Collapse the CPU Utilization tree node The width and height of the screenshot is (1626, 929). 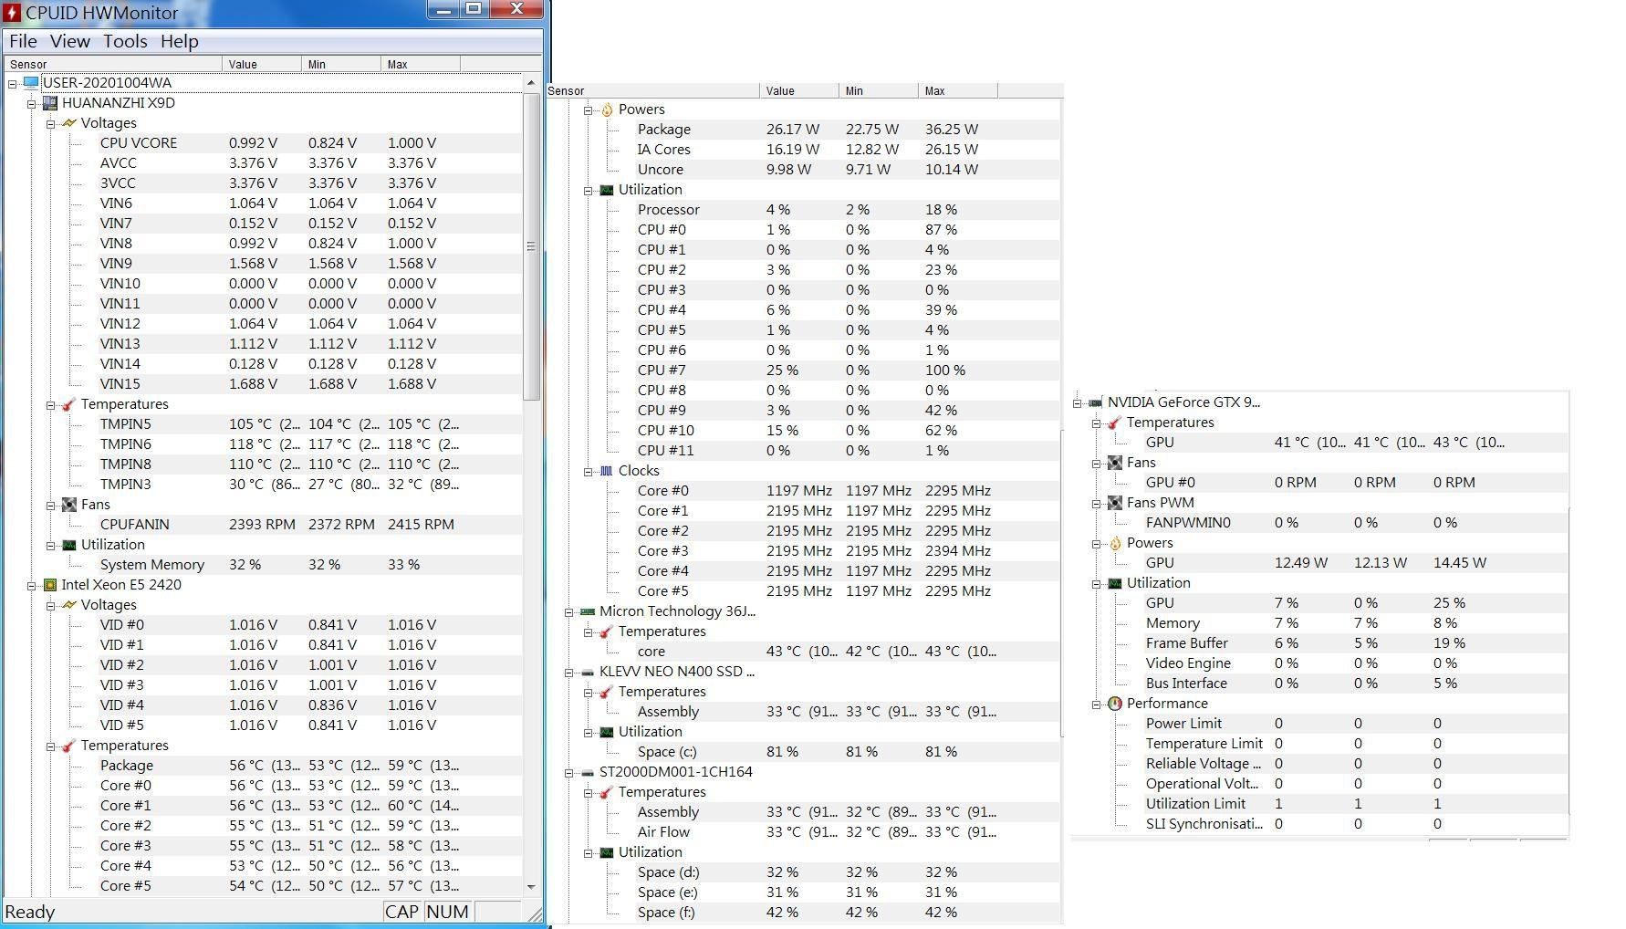click(x=589, y=190)
